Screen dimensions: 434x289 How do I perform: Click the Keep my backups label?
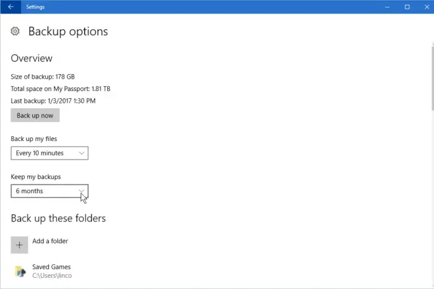pos(36,177)
